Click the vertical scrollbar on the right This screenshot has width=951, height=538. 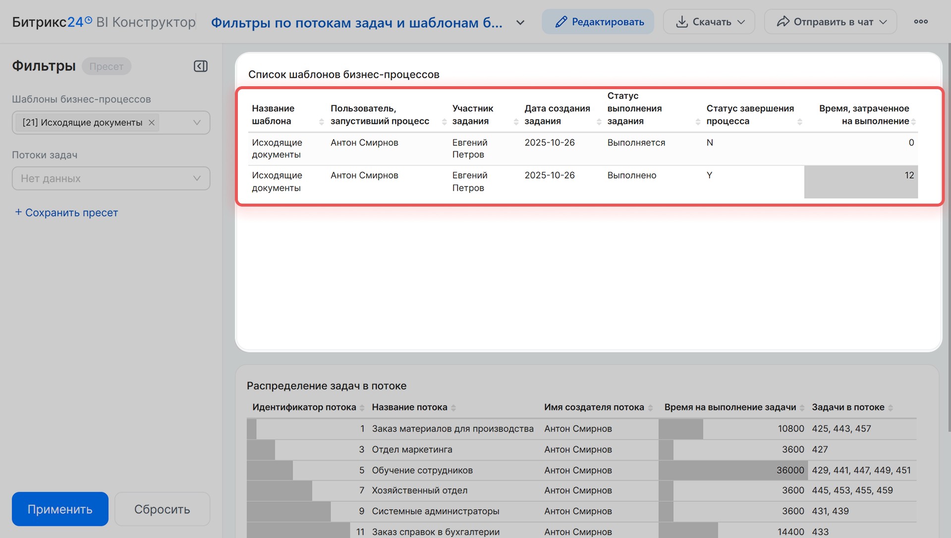pyautogui.click(x=949, y=248)
